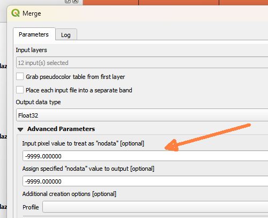Viewport: 268px width, 218px height.
Task: Click the 'Advanced Parameters' header text
Action: 61,129
